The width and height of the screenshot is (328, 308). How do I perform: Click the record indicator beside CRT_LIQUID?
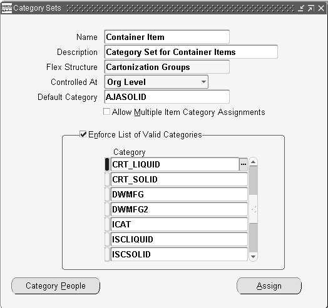click(x=107, y=164)
